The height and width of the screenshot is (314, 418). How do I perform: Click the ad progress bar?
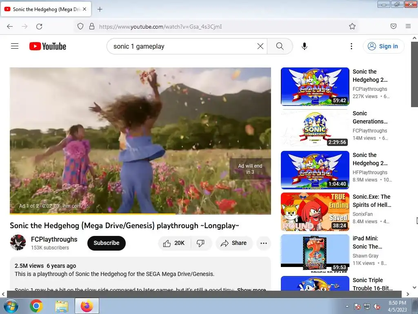[x=140, y=213]
